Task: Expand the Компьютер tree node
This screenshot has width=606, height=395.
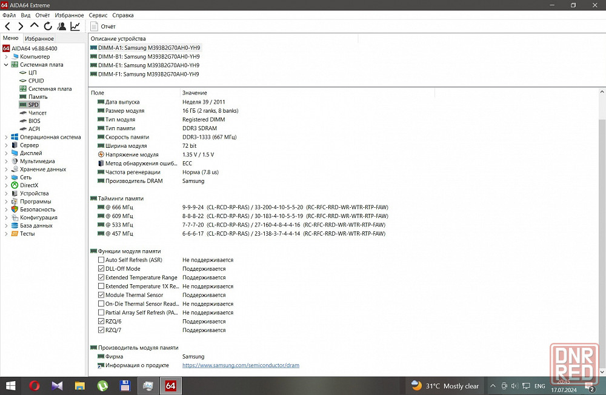Action: tap(6, 56)
